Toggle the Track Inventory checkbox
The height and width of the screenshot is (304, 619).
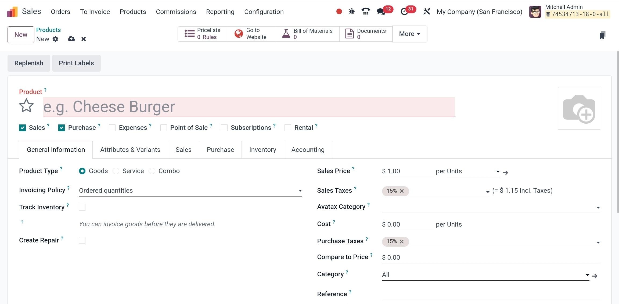pyautogui.click(x=82, y=208)
